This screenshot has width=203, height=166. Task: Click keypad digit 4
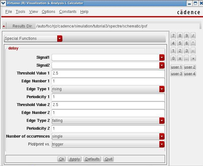click(173, 43)
